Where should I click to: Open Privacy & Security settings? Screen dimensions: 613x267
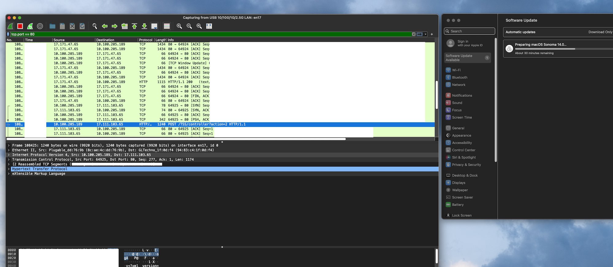(x=466, y=165)
